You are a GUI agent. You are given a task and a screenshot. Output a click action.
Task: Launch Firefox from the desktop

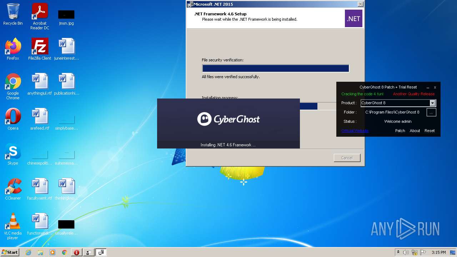pyautogui.click(x=13, y=49)
